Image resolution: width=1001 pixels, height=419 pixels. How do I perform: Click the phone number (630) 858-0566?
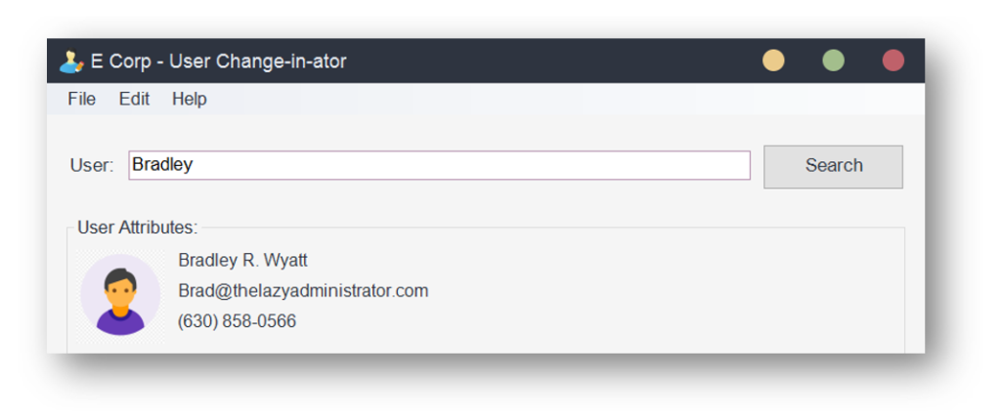click(237, 320)
